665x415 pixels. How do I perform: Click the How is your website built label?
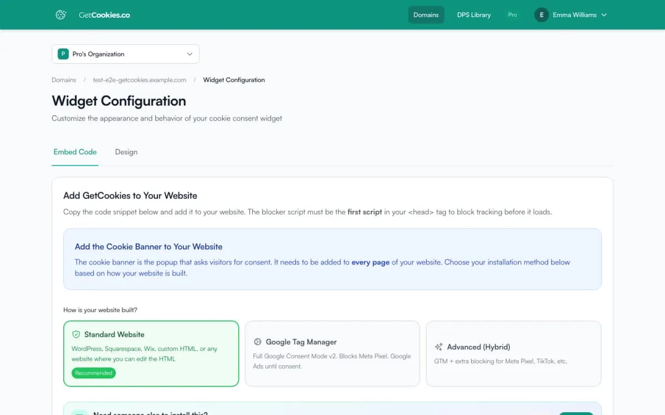click(x=100, y=310)
